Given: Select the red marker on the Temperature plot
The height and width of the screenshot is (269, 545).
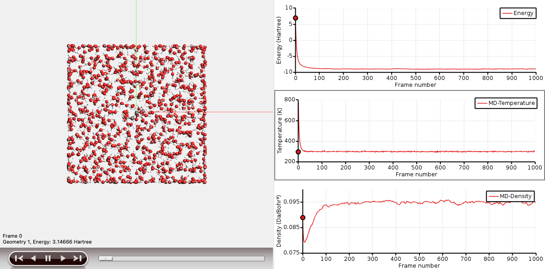Looking at the screenshot, I should point(298,151).
